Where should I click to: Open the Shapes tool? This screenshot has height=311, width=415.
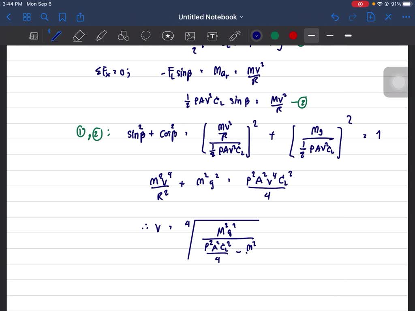(123, 36)
